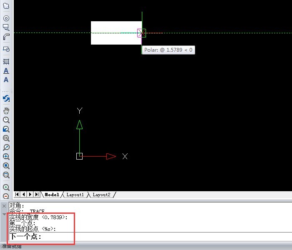Jump to the last layout tab arrow
The width and height of the screenshot is (292, 250).
[37, 195]
